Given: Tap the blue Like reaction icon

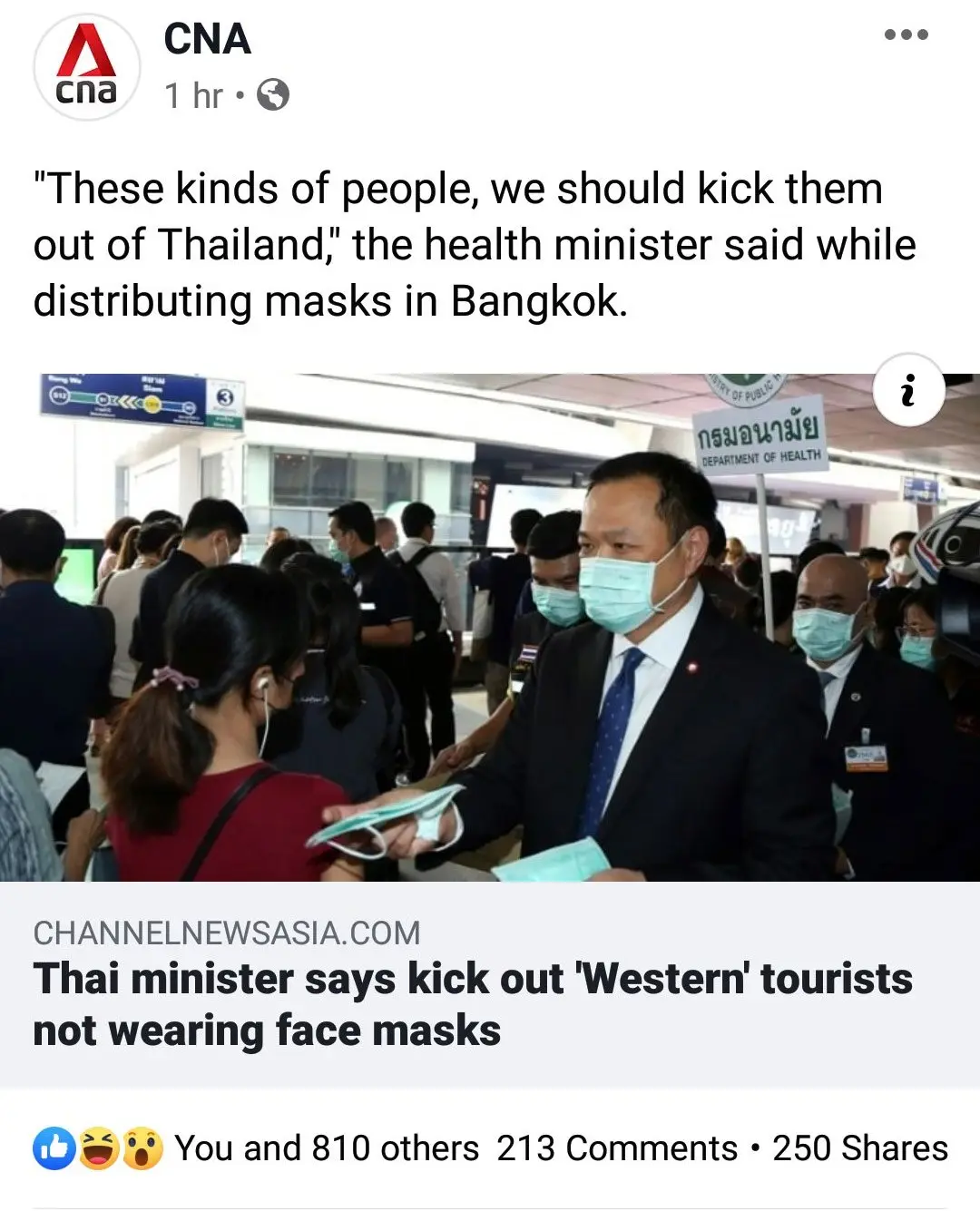Looking at the screenshot, I should [54, 1148].
